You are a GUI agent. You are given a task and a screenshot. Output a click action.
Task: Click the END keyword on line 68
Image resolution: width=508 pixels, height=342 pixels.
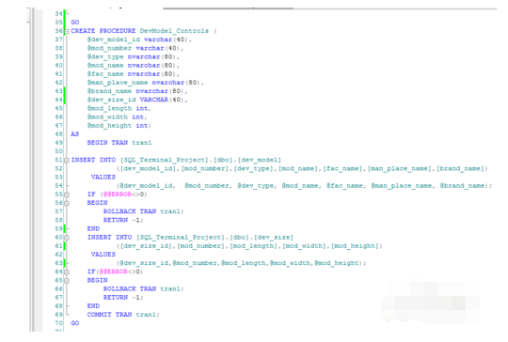point(93,305)
